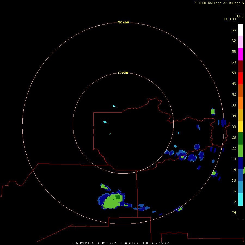Click the 26 legend label

point(234,137)
